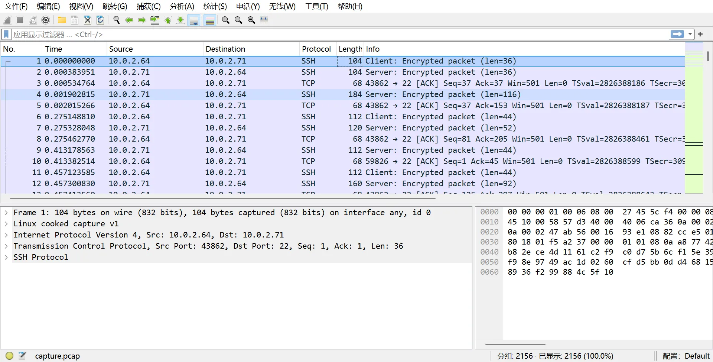Screen dimensions: 713x362
Task: Sort packets by the Protocol column header
Action: click(x=316, y=49)
